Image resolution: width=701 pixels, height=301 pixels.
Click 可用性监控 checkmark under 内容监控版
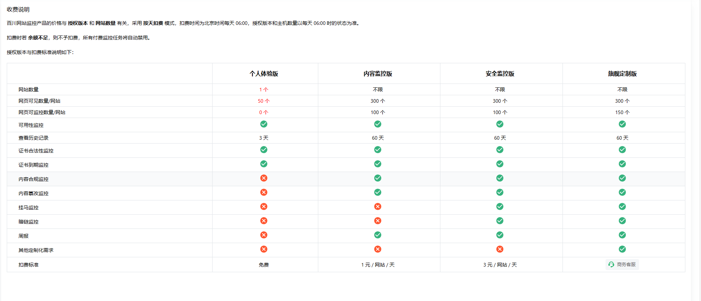coord(378,124)
